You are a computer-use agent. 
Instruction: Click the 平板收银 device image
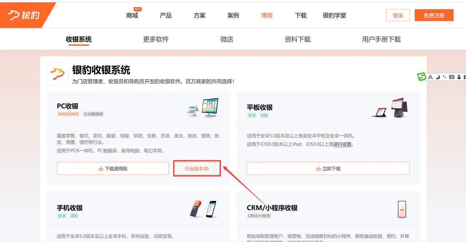[x=390, y=108]
